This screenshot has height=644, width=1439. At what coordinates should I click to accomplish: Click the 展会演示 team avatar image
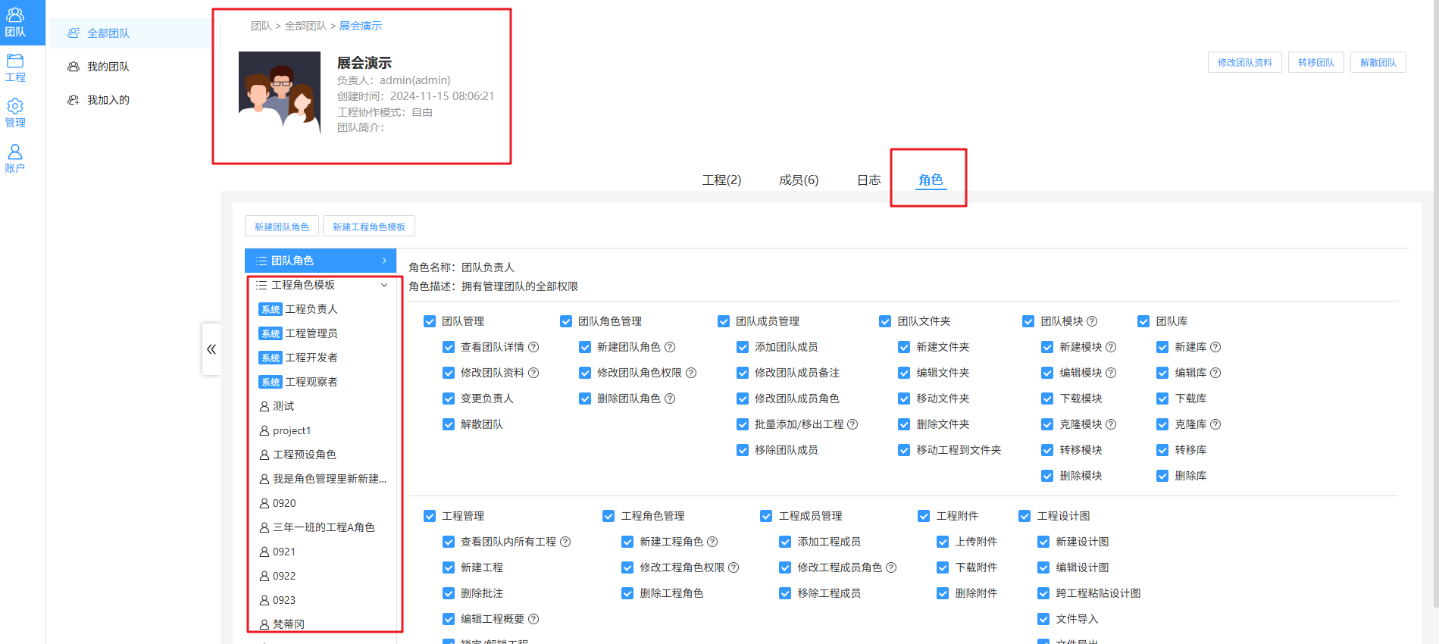coord(280,92)
